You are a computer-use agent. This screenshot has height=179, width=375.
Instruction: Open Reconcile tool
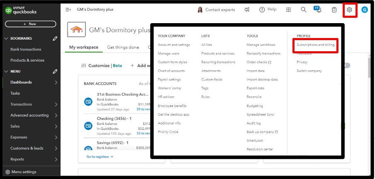tap(254, 97)
